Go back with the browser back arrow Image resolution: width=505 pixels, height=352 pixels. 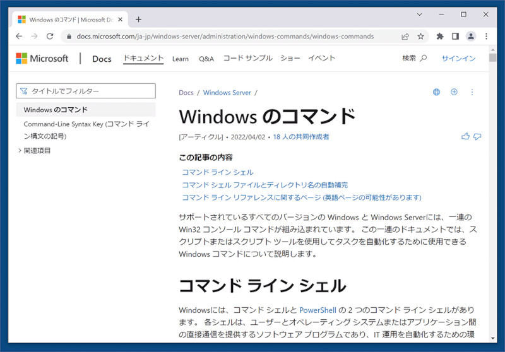tap(19, 37)
